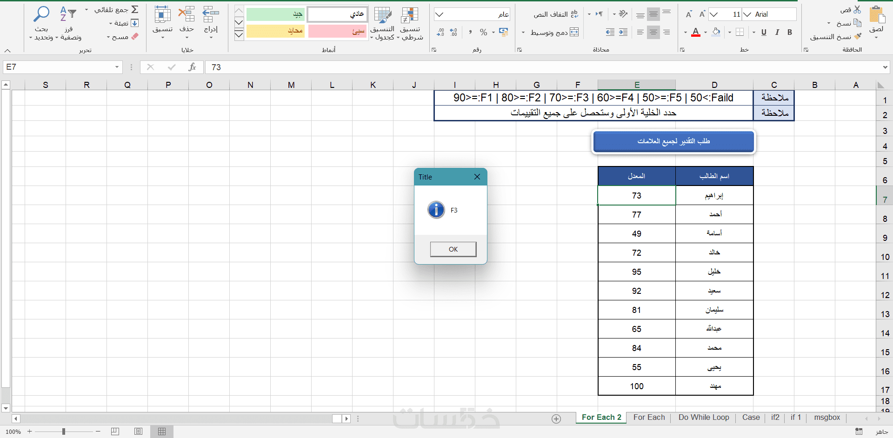Open the if2 sheet tab
The width and height of the screenshot is (893, 438).
pyautogui.click(x=775, y=418)
